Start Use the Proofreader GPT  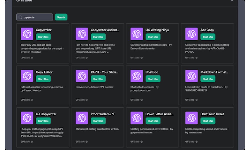pos(98,121)
